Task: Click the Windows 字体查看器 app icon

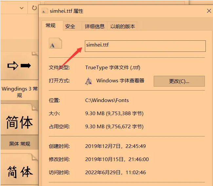Action: 88,81
